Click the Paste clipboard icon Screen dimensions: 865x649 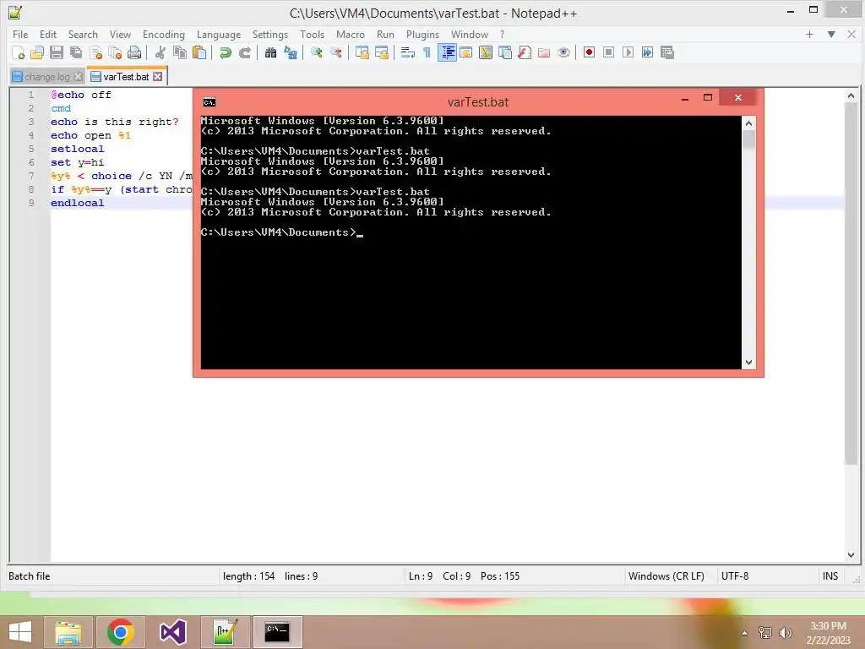(x=199, y=52)
